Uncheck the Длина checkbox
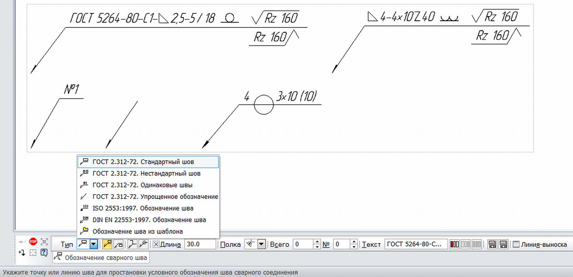The height and width of the screenshot is (277, 573). tap(156, 244)
